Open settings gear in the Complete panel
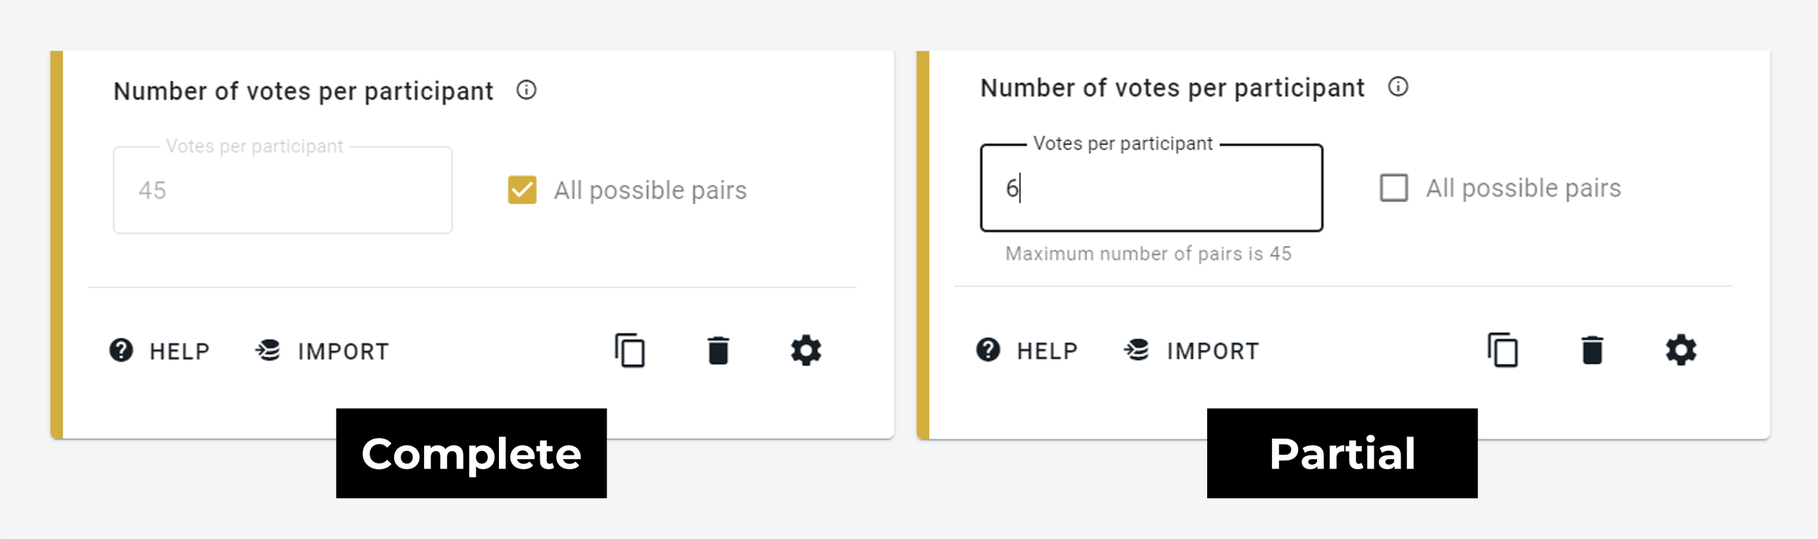This screenshot has height=539, width=1818. pyautogui.click(x=806, y=351)
